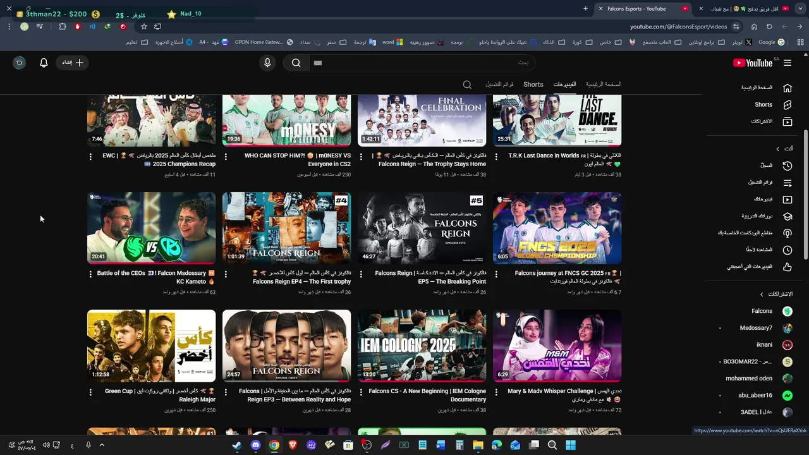The width and height of the screenshot is (809, 455).
Task: Open the 'word' bookmark
Action: click(x=392, y=42)
